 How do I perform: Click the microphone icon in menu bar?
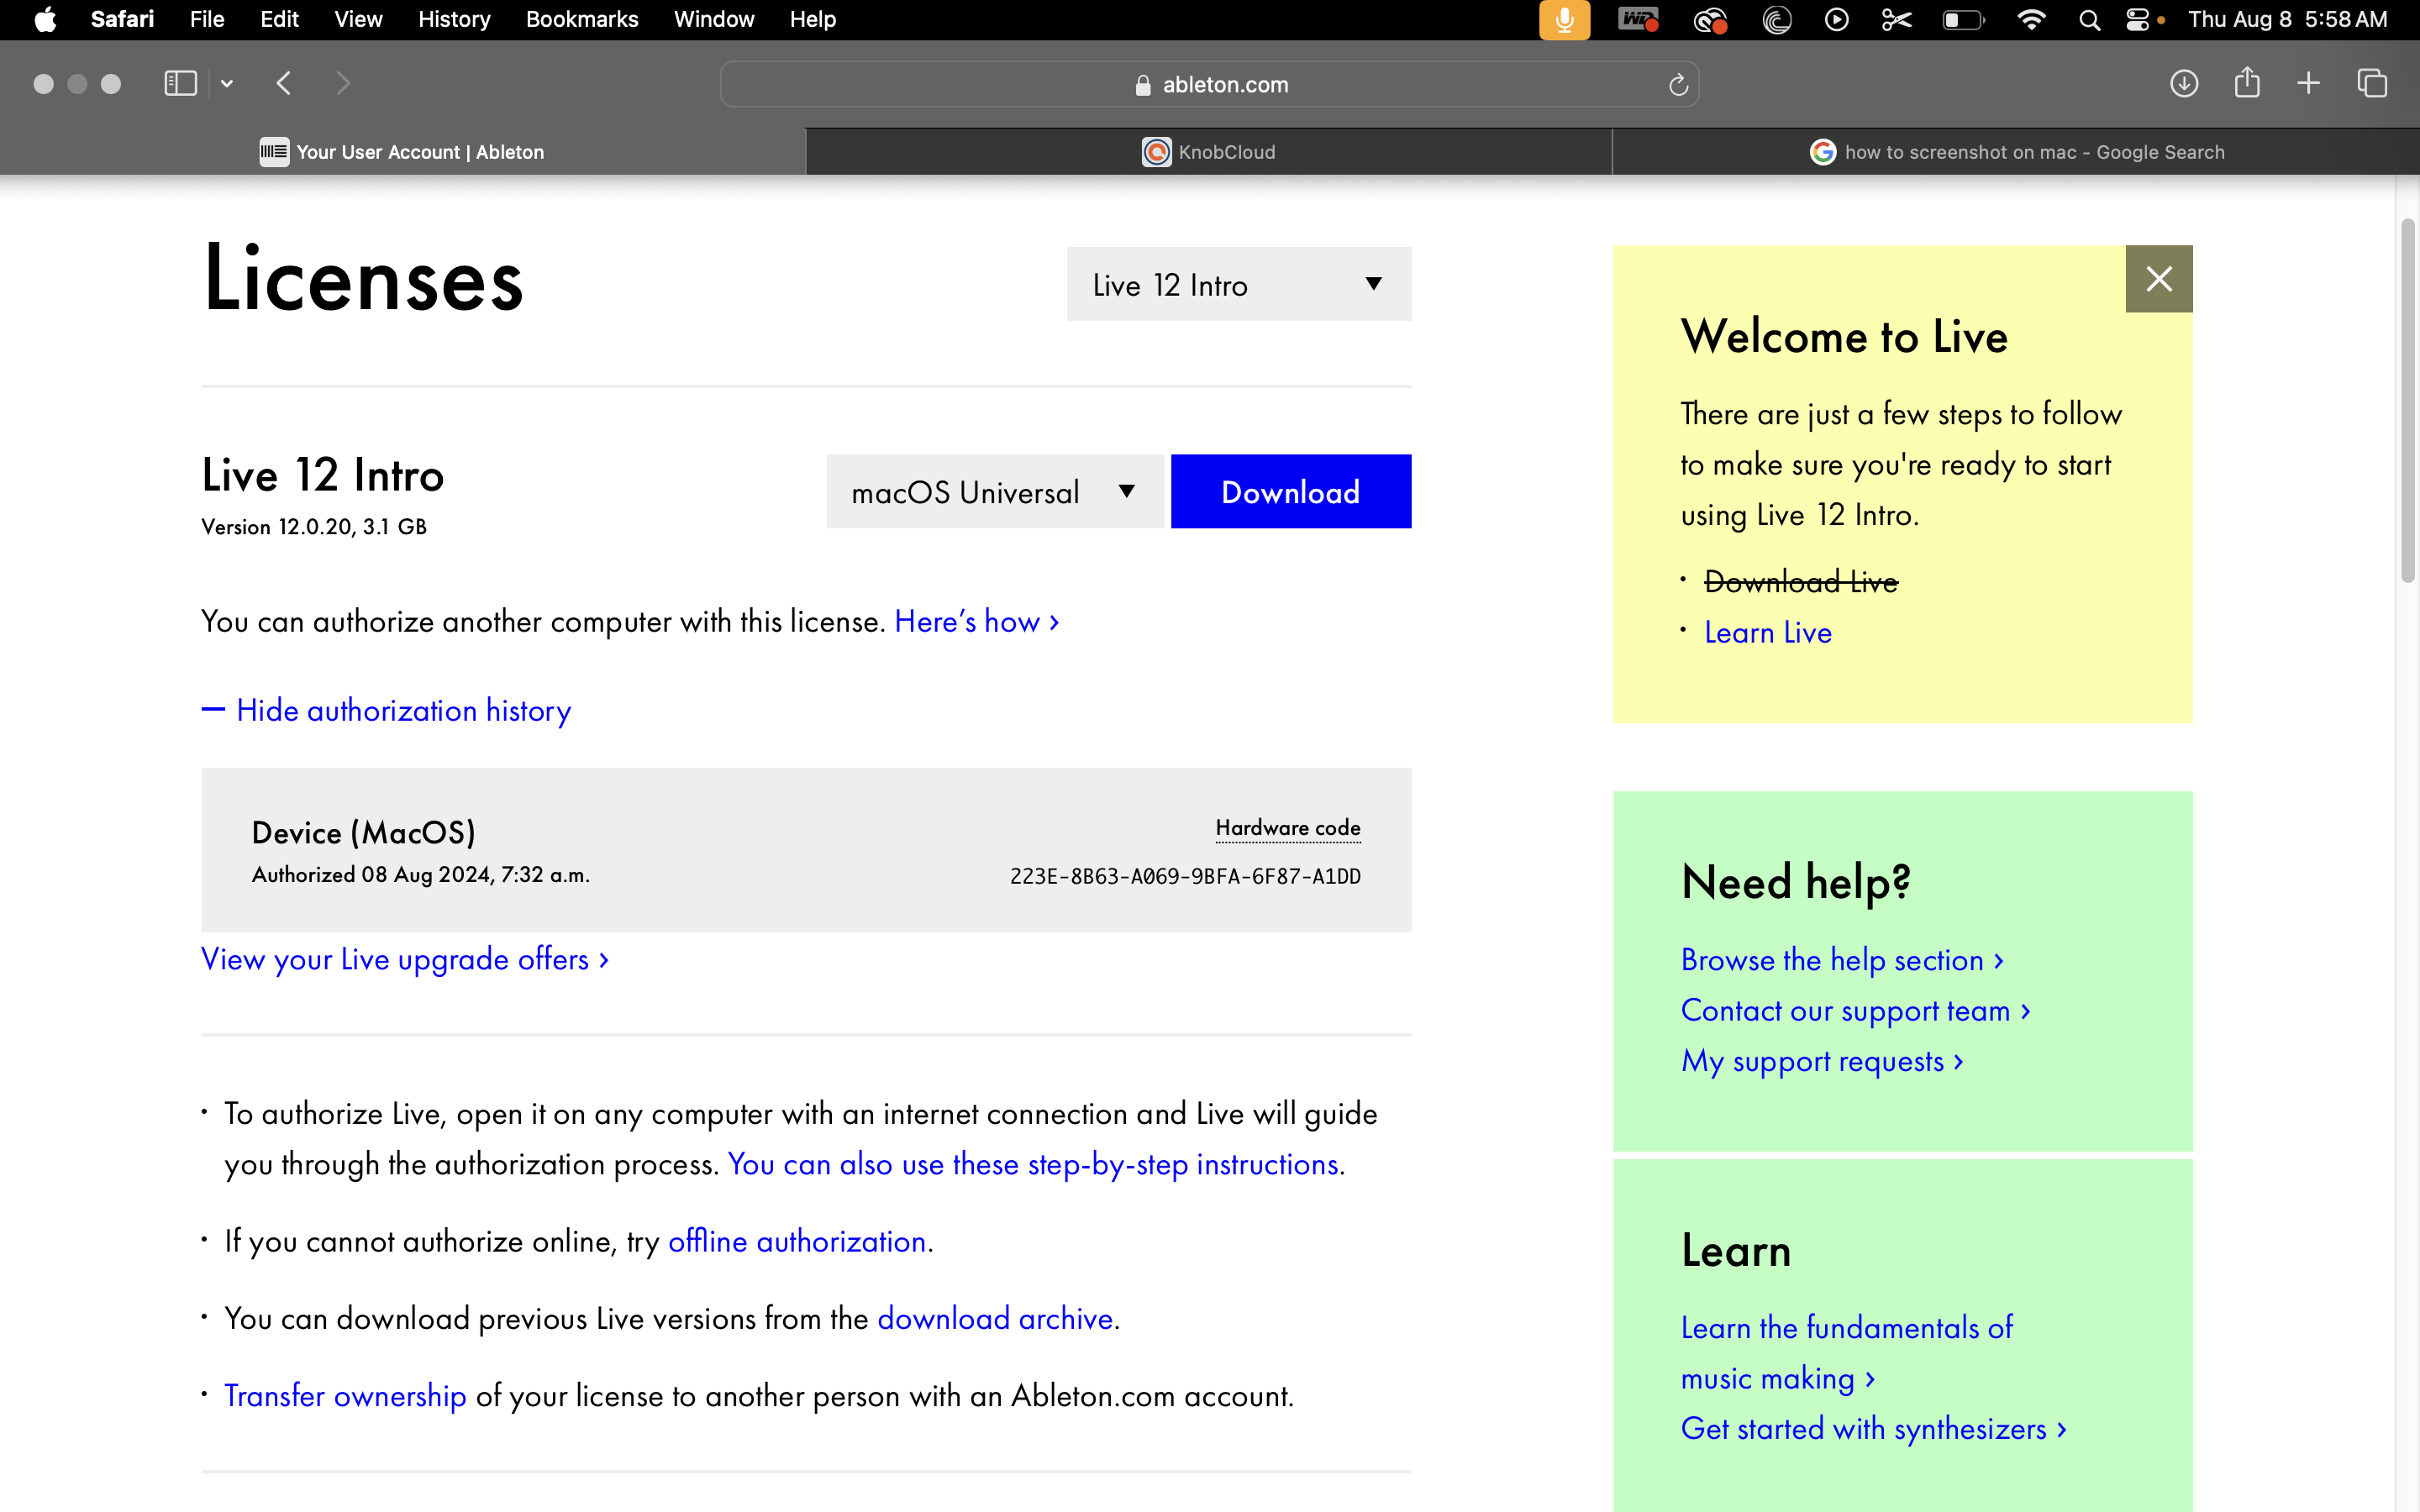click(x=1565, y=20)
